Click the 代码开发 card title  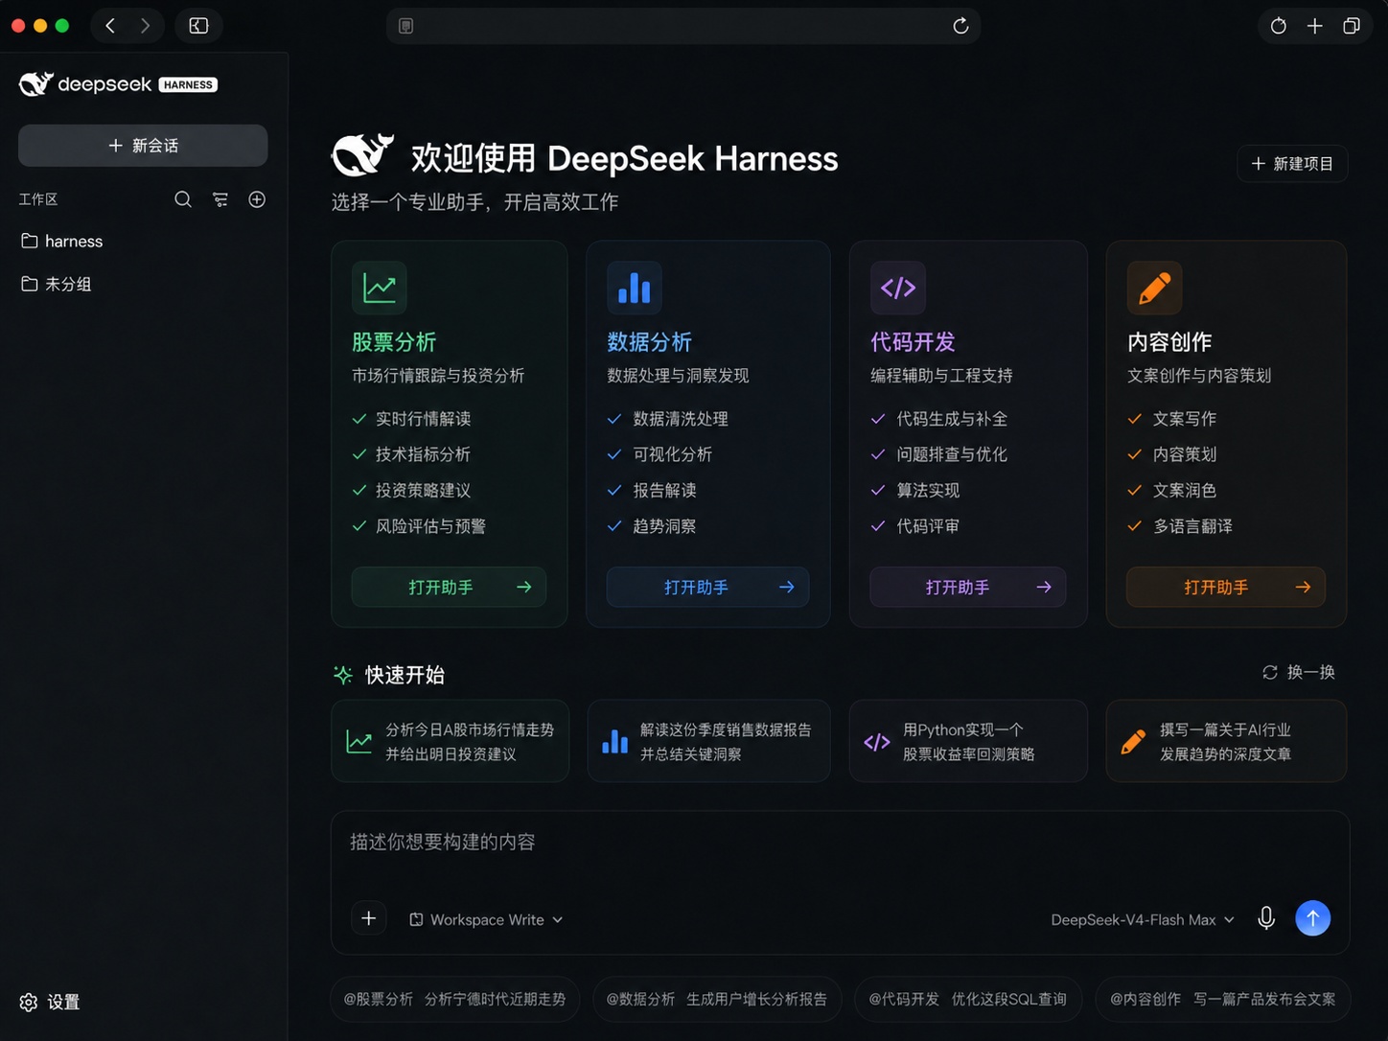[x=913, y=342]
